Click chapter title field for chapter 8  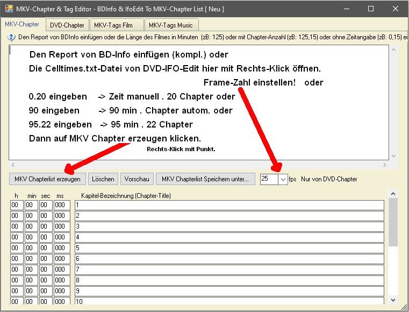coord(229,280)
